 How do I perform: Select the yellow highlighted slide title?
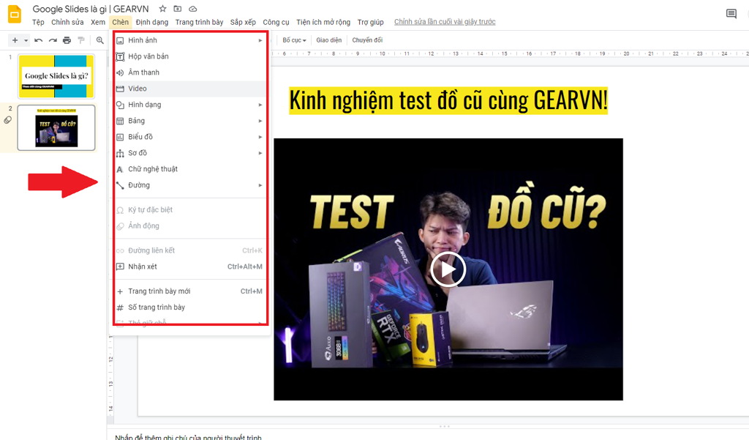pyautogui.click(x=448, y=100)
